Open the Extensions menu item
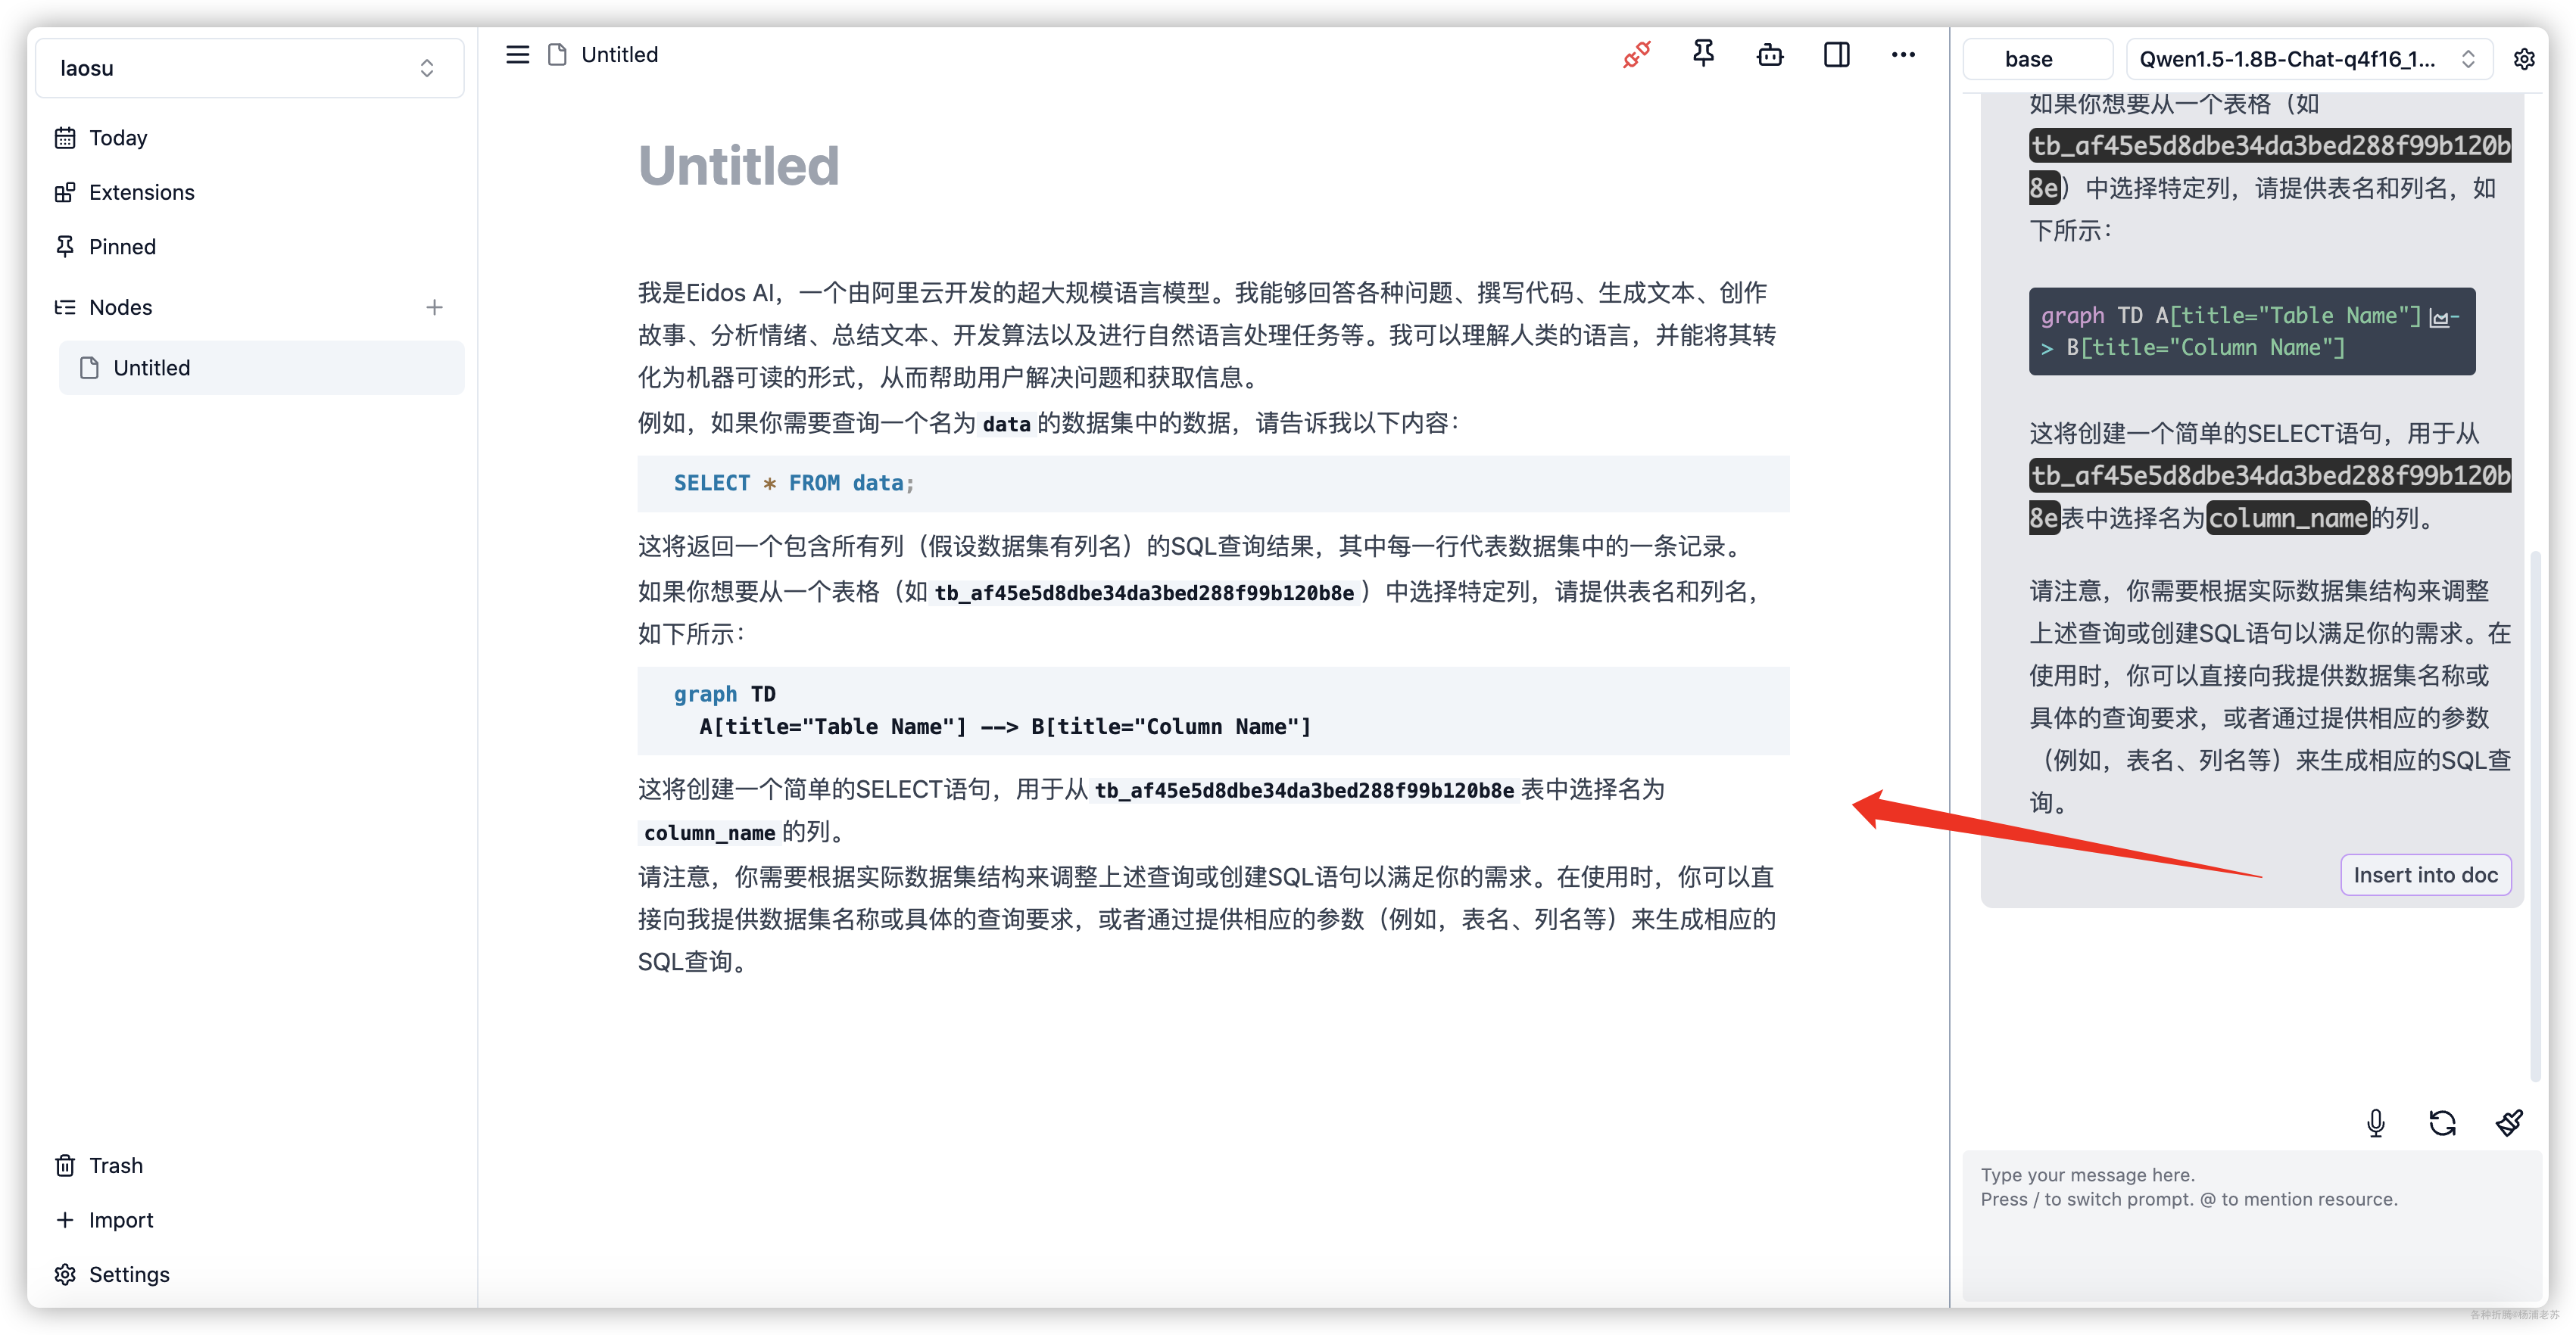2576x1335 pixels. point(141,192)
